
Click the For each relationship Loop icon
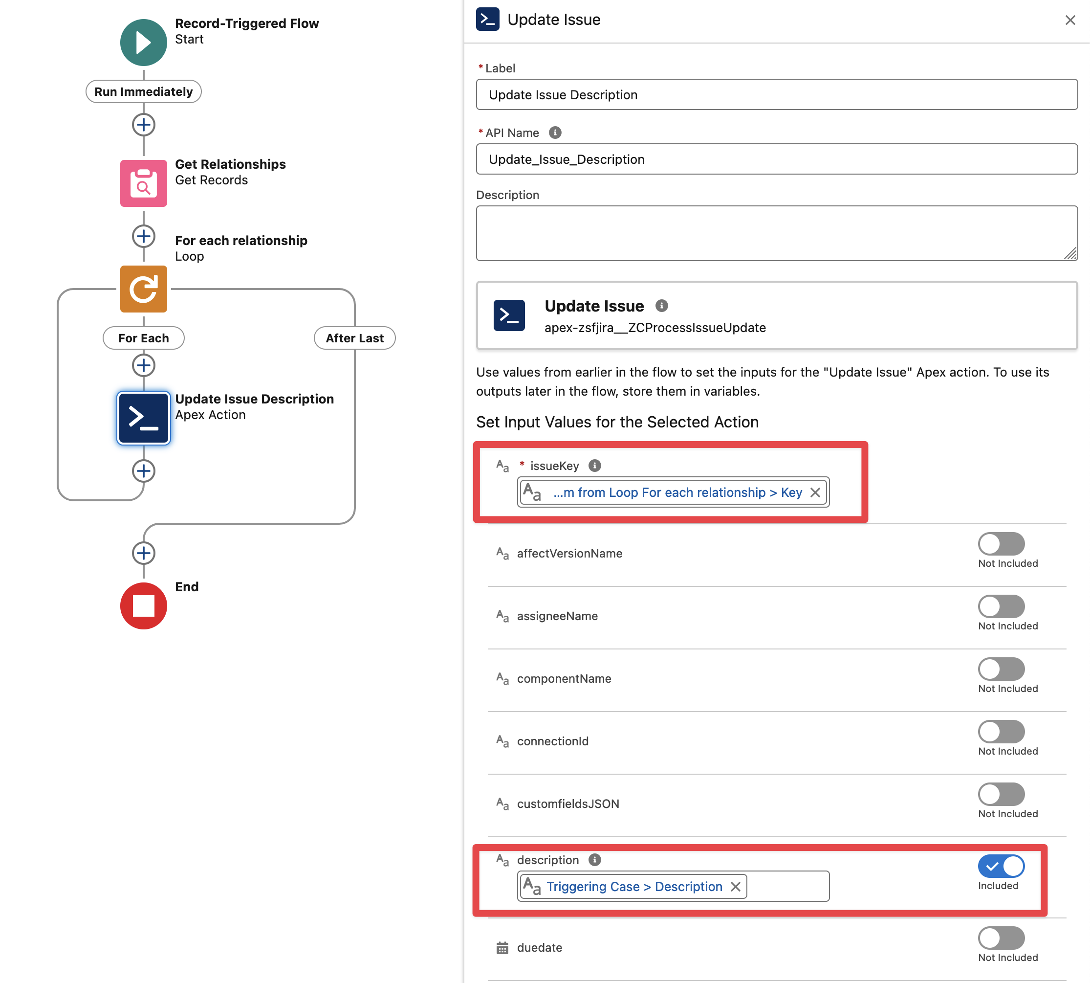coord(143,289)
